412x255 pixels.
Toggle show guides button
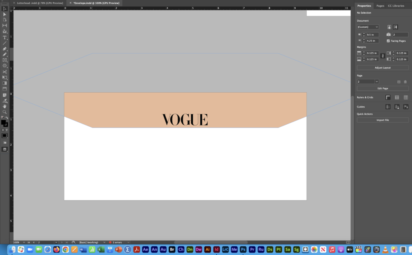click(388, 107)
